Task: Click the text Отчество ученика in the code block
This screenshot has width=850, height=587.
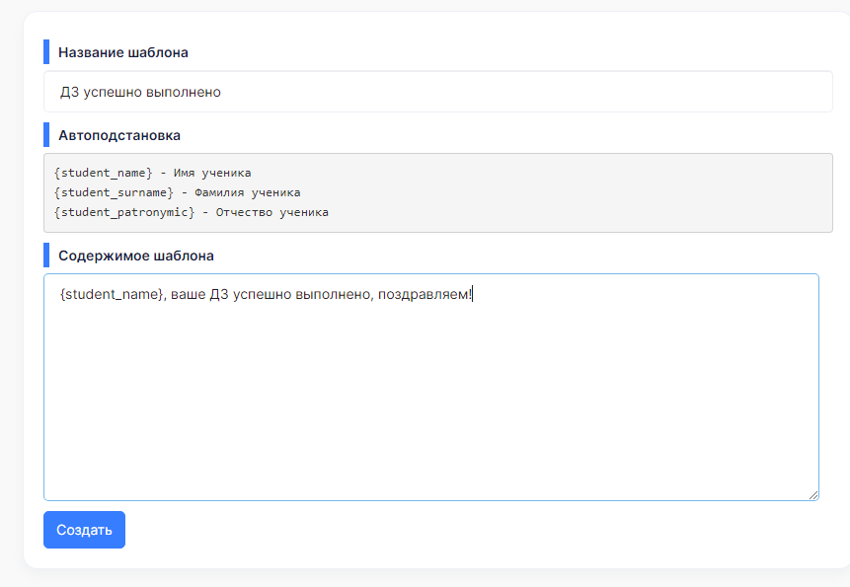Action: click(x=272, y=212)
